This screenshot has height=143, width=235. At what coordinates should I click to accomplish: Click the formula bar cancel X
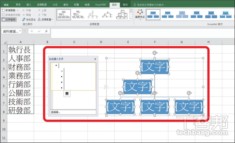(x=32, y=31)
